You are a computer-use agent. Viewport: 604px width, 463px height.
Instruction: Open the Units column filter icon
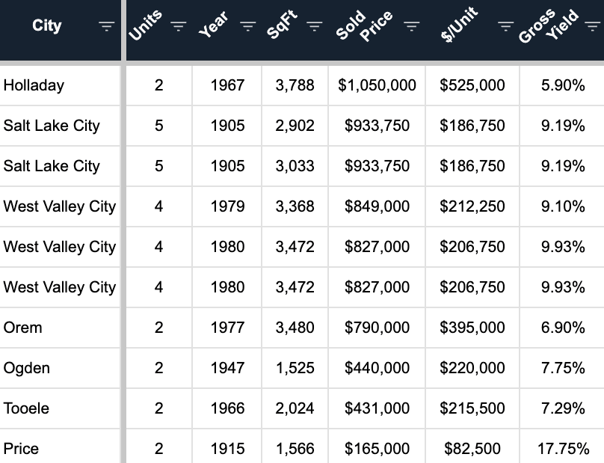(x=178, y=27)
